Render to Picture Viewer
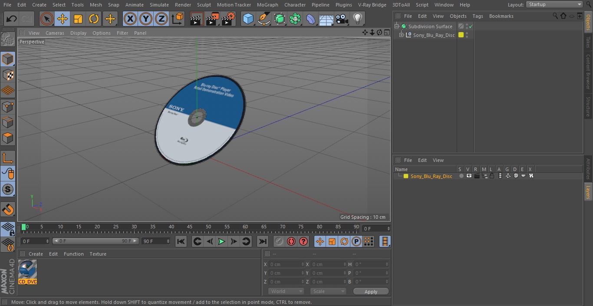This screenshot has height=306, width=593. point(212,19)
